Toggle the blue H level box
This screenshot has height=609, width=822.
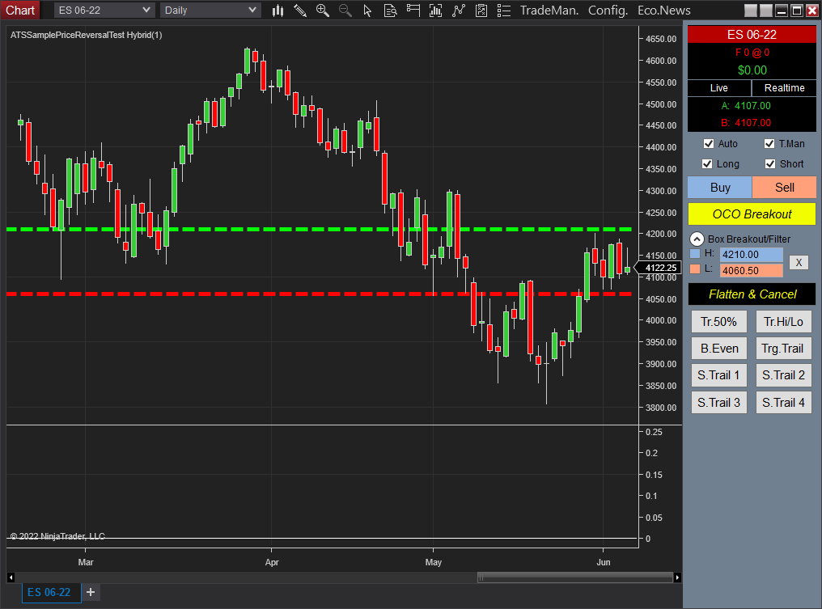pos(695,254)
